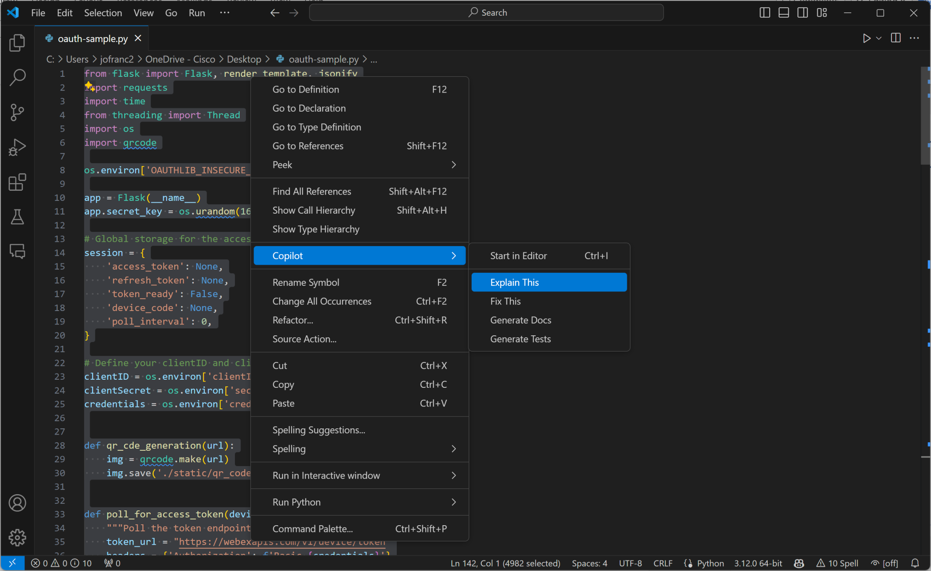Click the Run Python File play icon
The image size is (931, 571).
867,38
